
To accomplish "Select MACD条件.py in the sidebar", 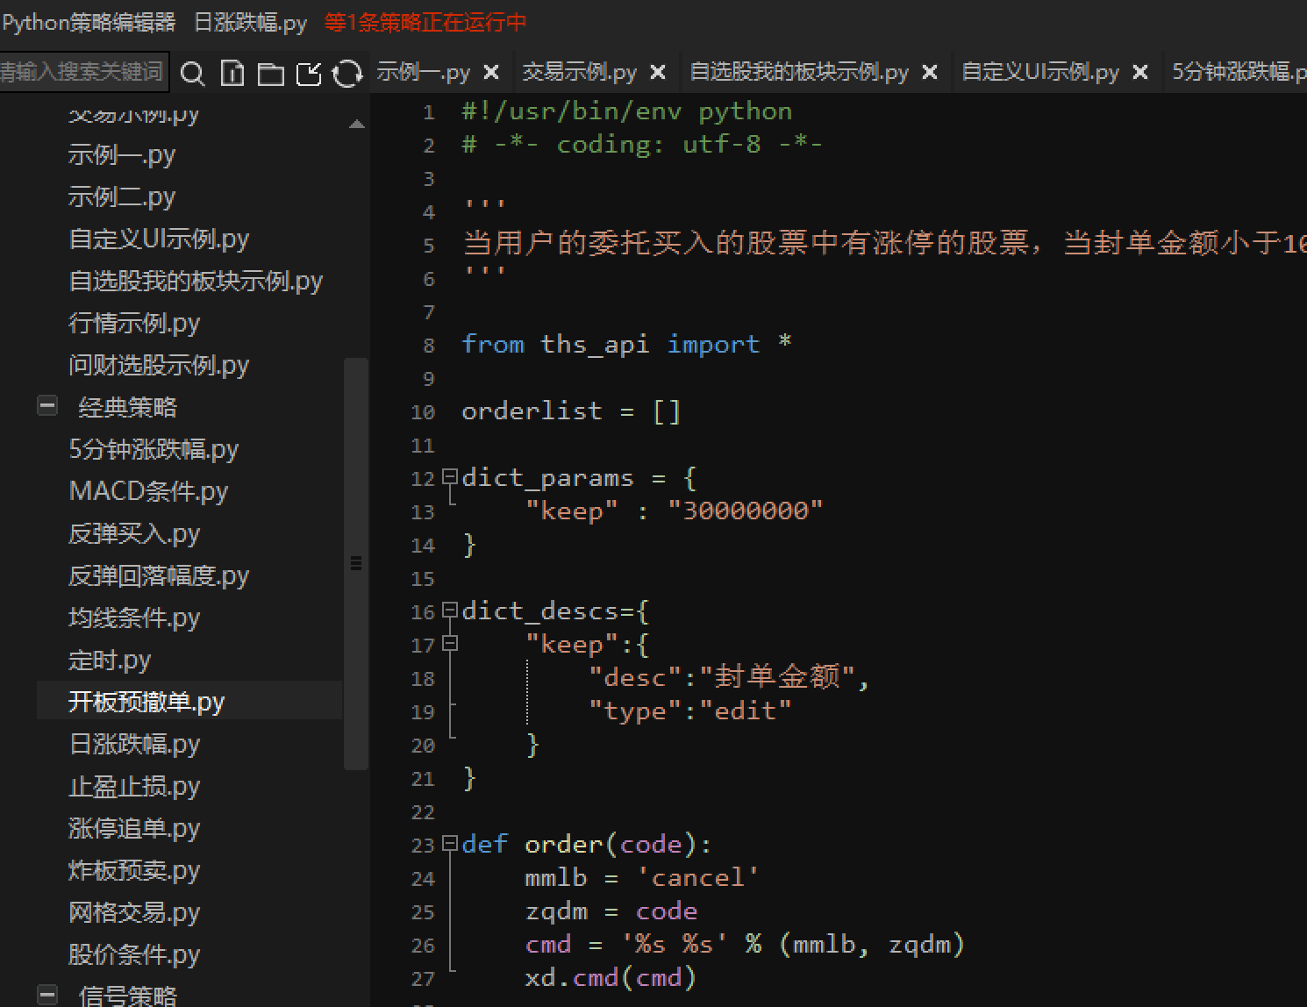I will click(x=148, y=491).
